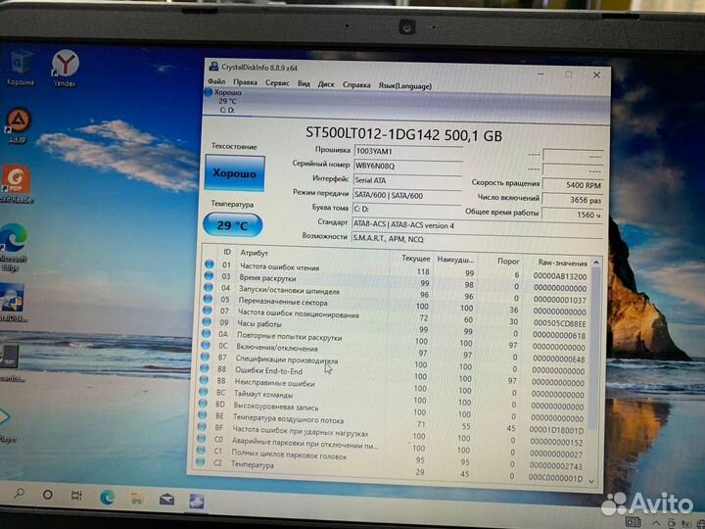
Task: Open File Explorer from the taskbar
Action: tap(136, 499)
